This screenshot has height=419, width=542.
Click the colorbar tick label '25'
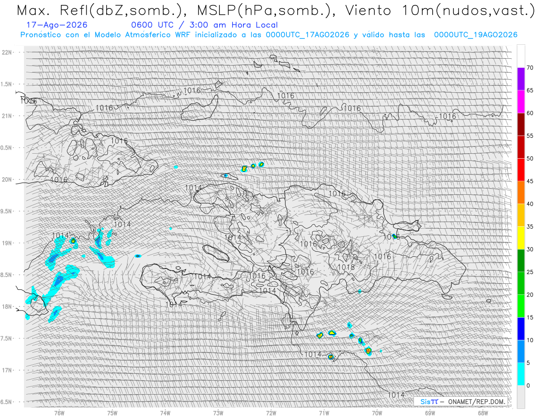[x=530, y=272]
